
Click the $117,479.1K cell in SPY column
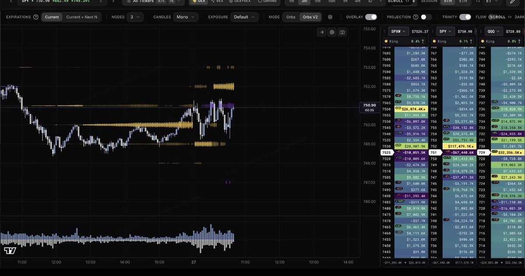pos(460,146)
